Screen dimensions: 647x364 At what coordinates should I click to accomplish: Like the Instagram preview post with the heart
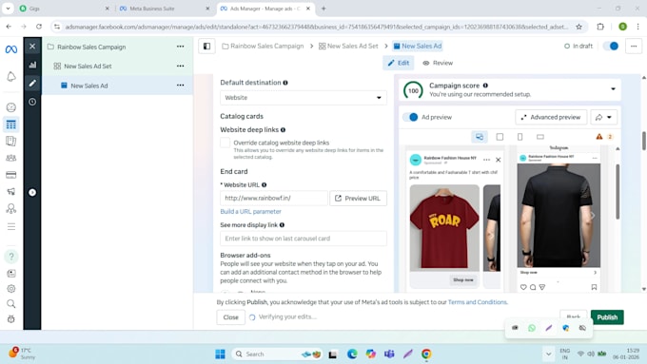(x=523, y=287)
